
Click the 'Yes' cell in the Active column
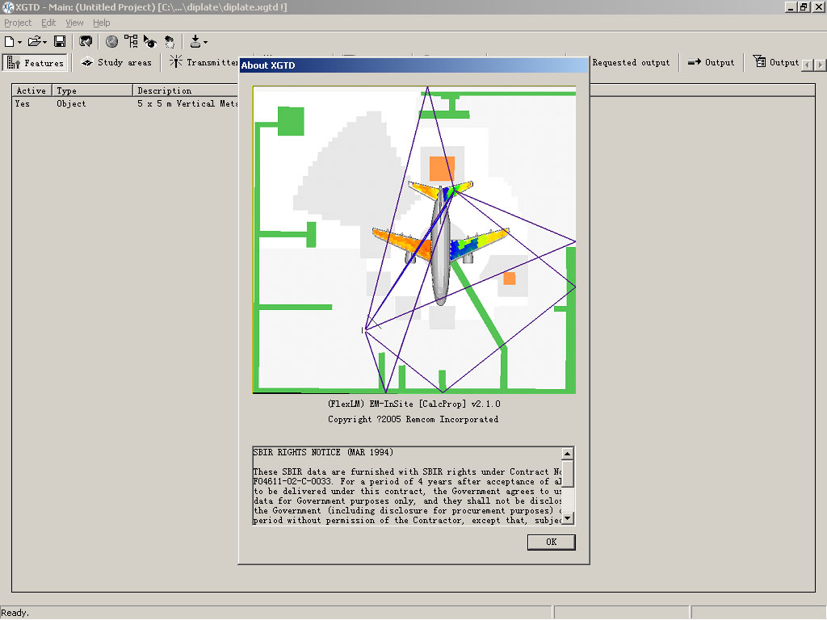pyautogui.click(x=22, y=104)
